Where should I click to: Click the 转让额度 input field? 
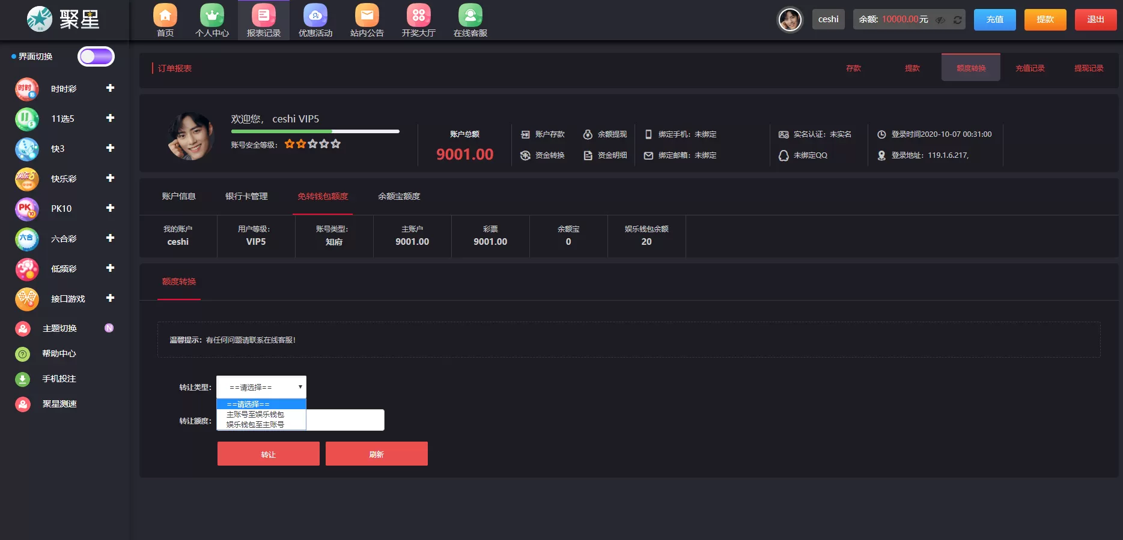tap(345, 420)
